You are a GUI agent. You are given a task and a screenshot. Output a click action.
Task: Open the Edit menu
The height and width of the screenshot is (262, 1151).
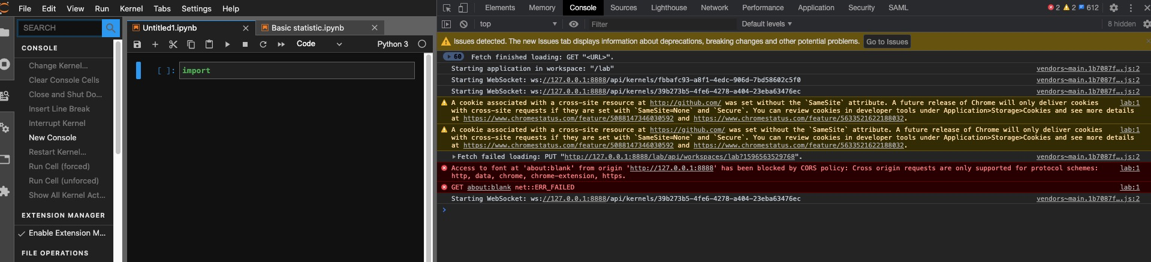pos(49,8)
